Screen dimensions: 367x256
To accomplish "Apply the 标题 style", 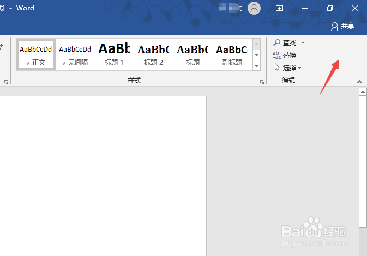I will coord(192,54).
